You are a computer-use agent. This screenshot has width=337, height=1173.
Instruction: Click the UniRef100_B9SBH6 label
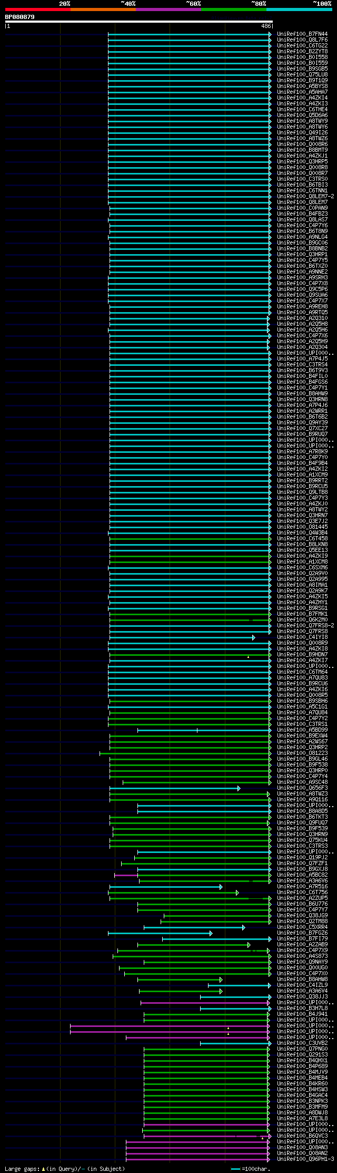tap(302, 701)
